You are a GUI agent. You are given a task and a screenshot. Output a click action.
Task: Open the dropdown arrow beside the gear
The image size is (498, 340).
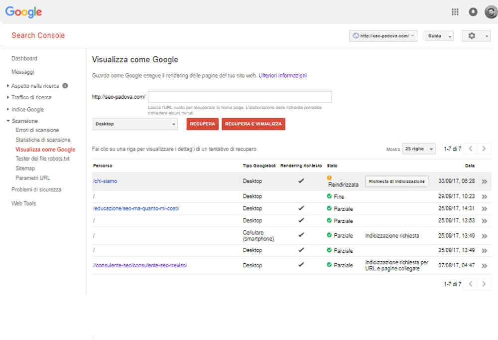click(x=487, y=36)
